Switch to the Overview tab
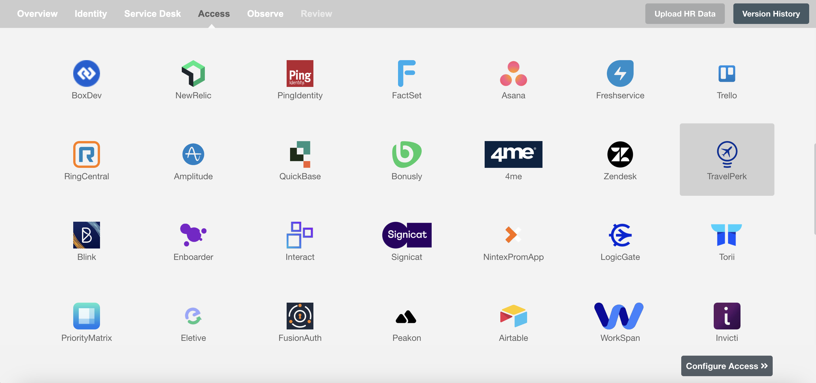 [x=37, y=13]
